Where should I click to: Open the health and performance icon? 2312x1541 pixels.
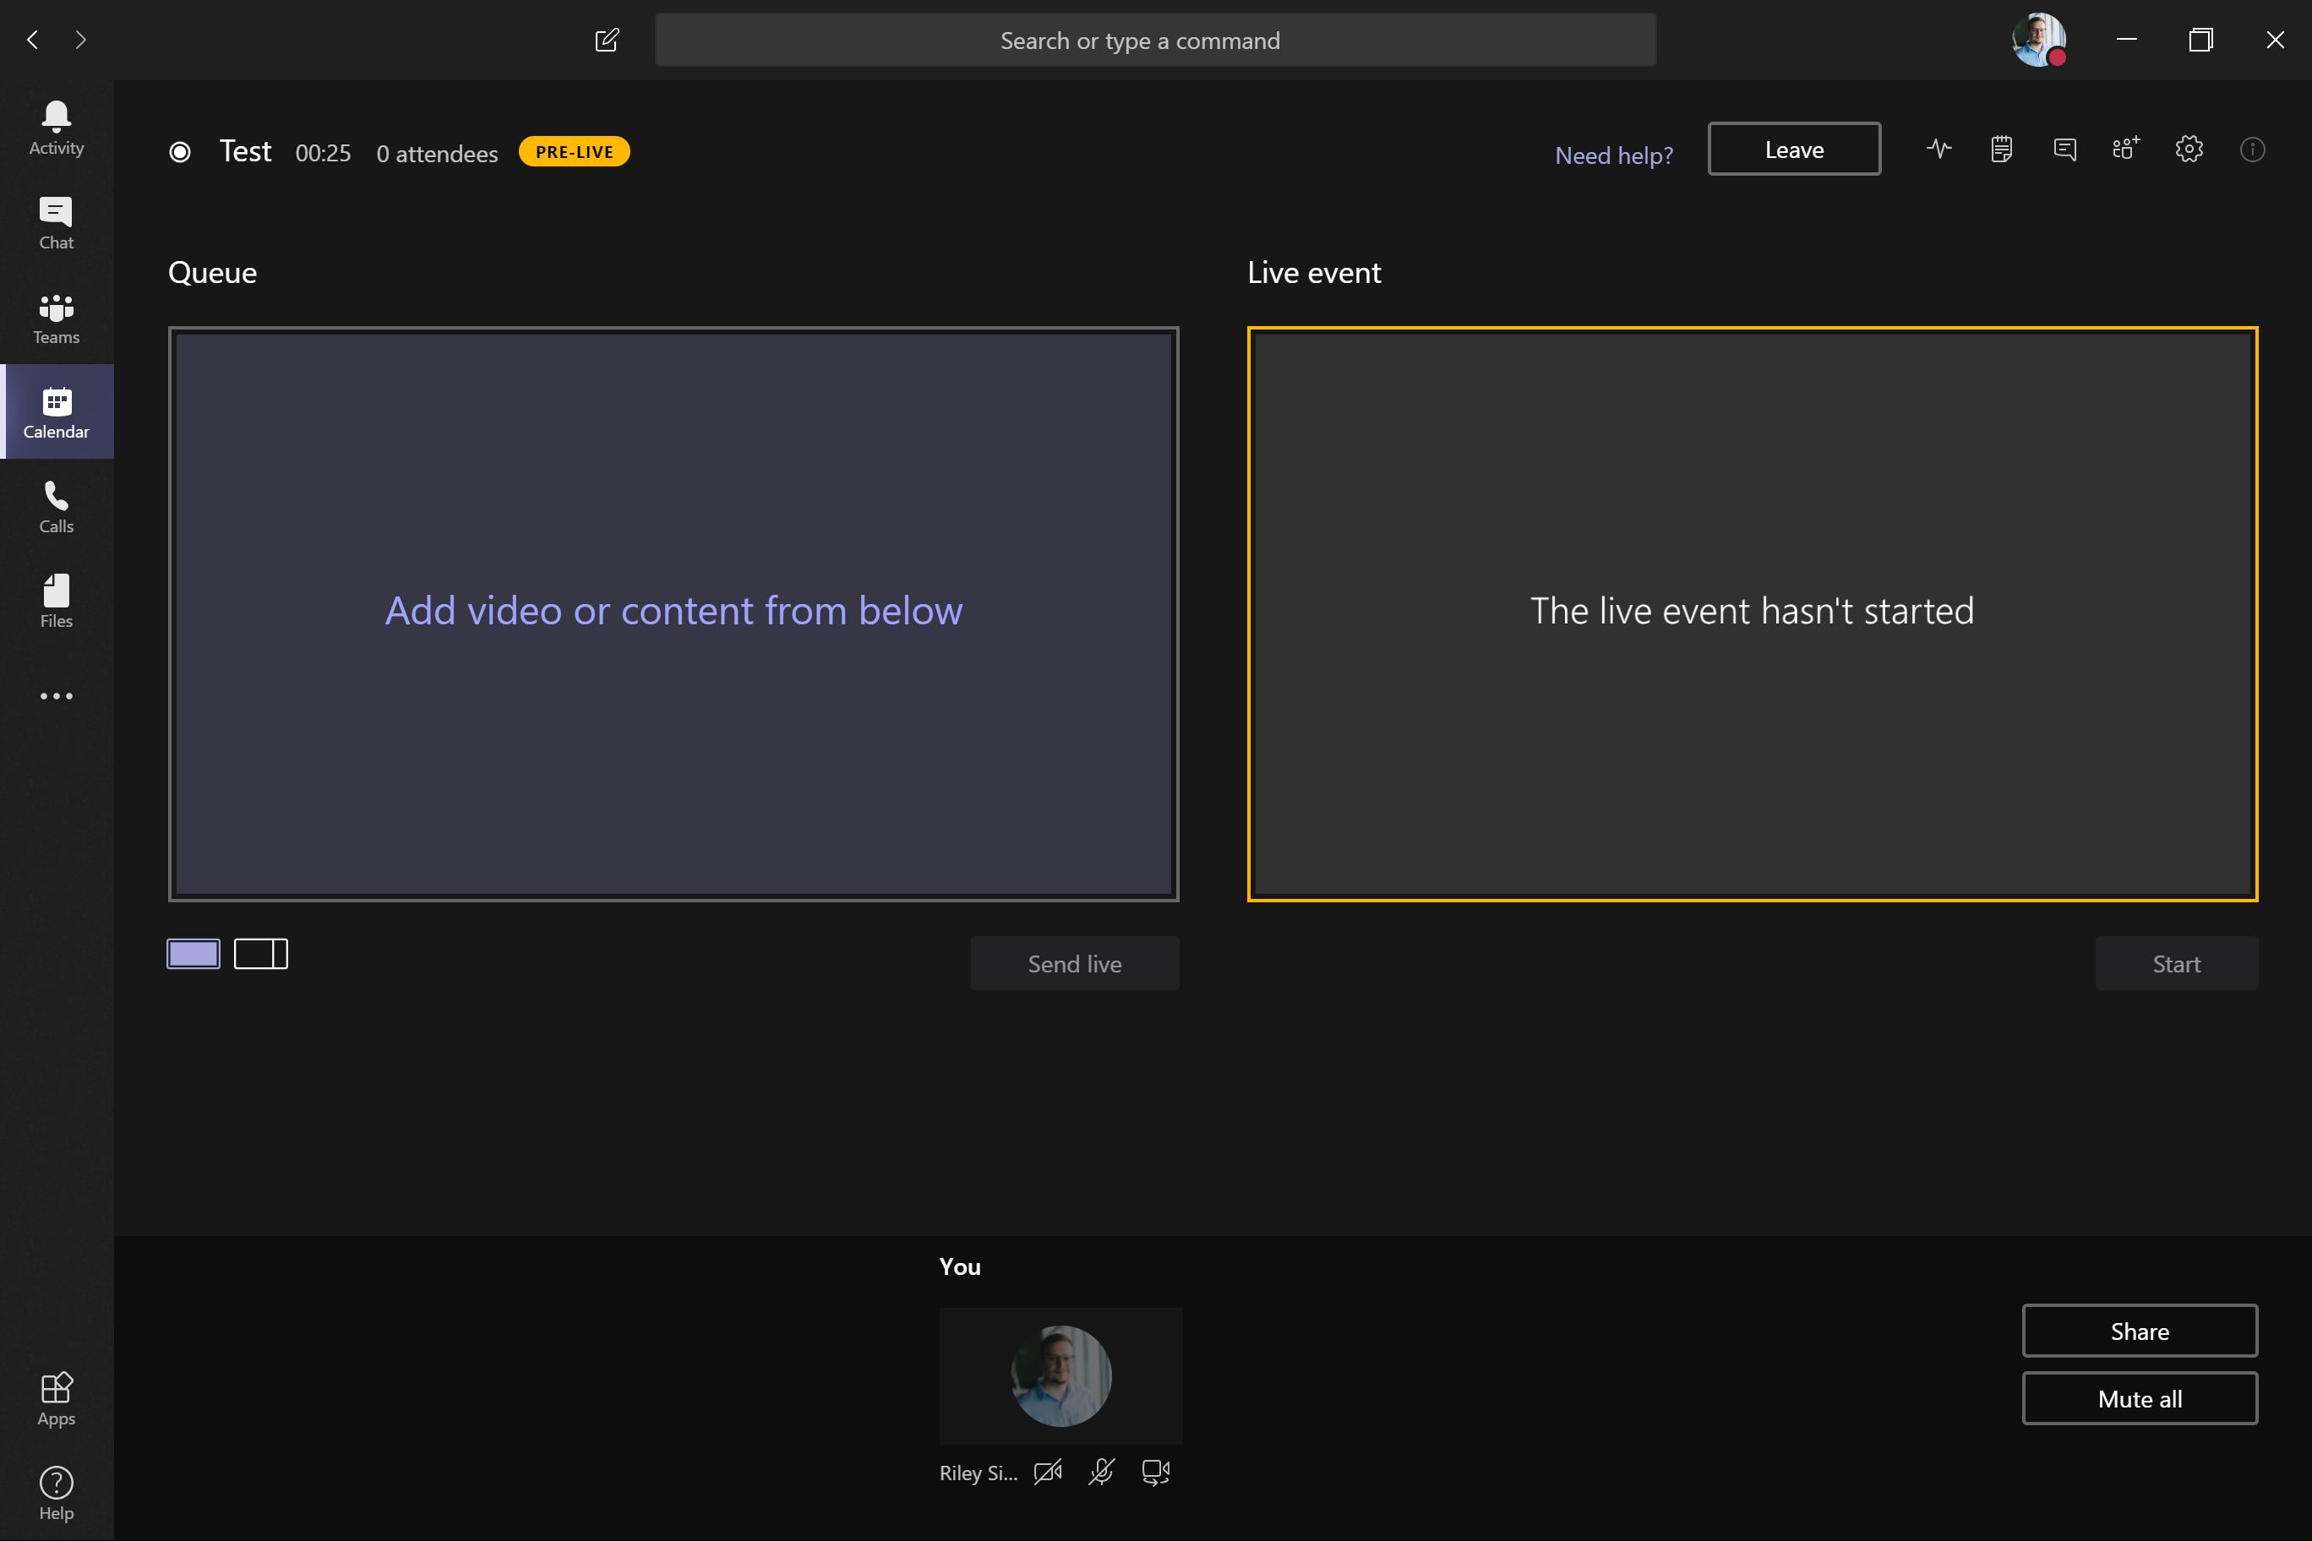pyautogui.click(x=1938, y=150)
